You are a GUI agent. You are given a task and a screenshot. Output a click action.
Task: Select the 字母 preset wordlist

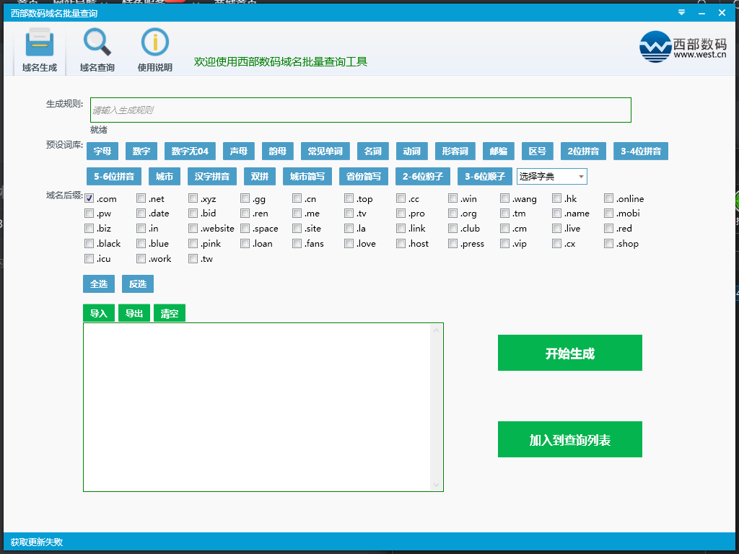[x=102, y=151]
